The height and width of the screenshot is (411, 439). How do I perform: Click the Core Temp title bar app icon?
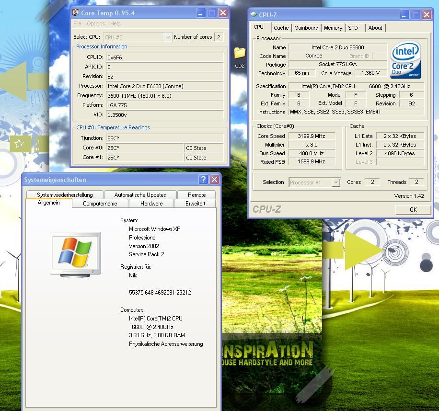tap(76, 12)
